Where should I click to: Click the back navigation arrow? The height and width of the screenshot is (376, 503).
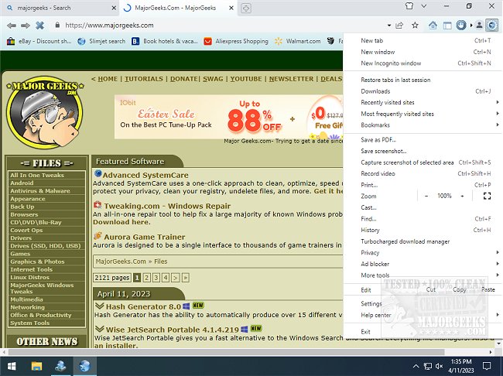coord(10,26)
